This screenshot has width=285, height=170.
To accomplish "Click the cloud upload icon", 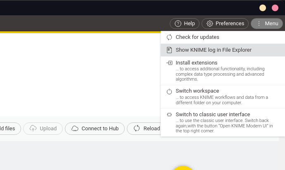I will coord(33,129).
